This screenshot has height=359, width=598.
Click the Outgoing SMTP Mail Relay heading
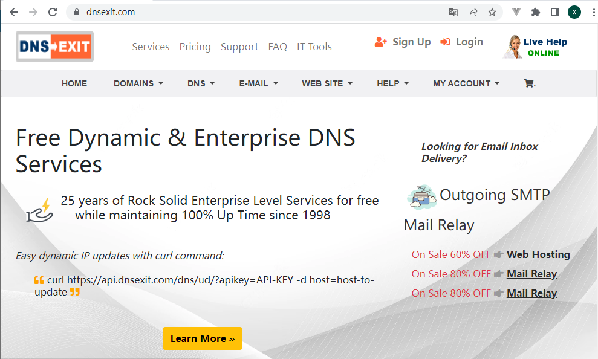pos(477,210)
